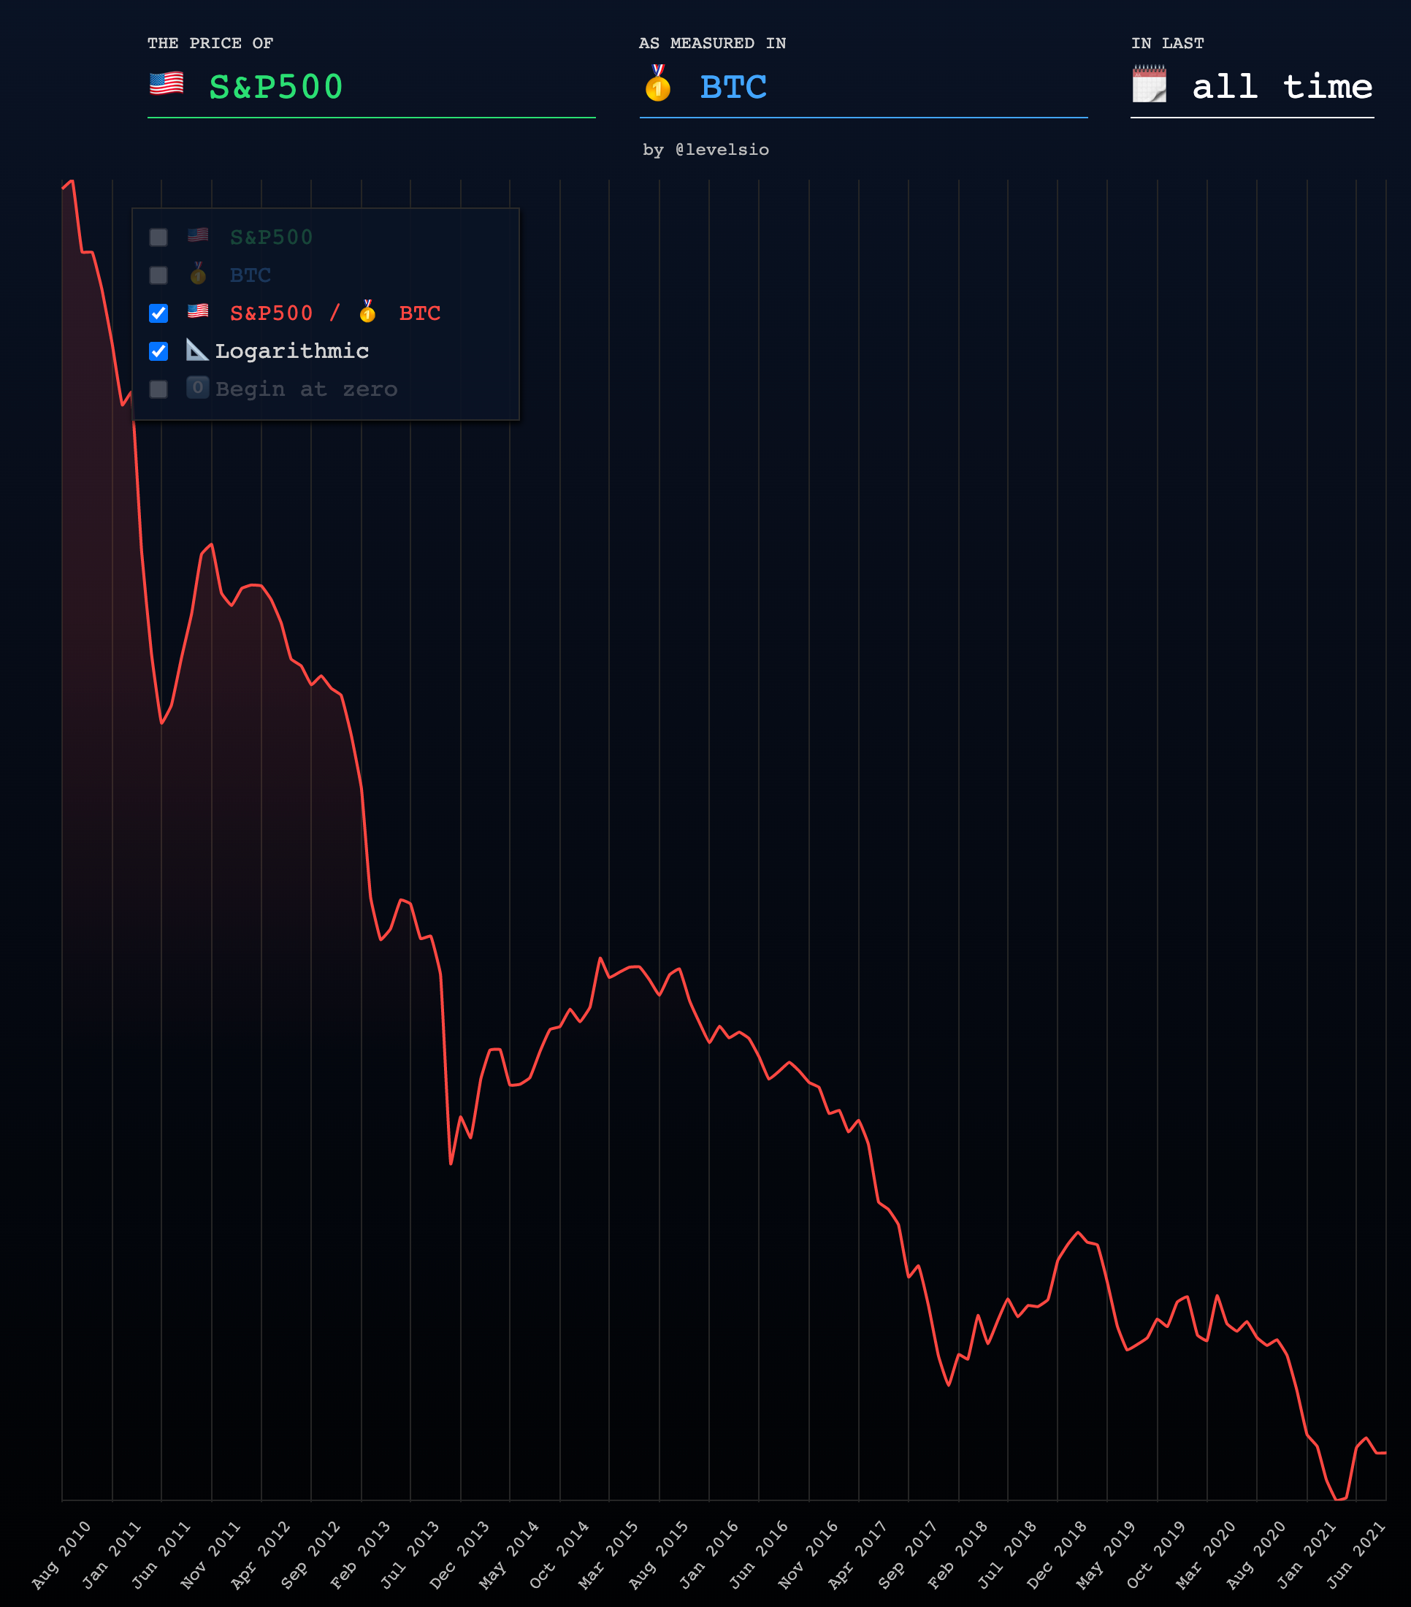Open the @levelsio author link
1411x1607 pixels.
click(722, 150)
